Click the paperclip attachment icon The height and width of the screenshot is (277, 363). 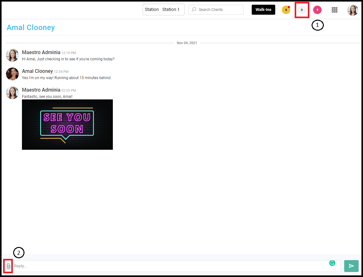[8, 266]
